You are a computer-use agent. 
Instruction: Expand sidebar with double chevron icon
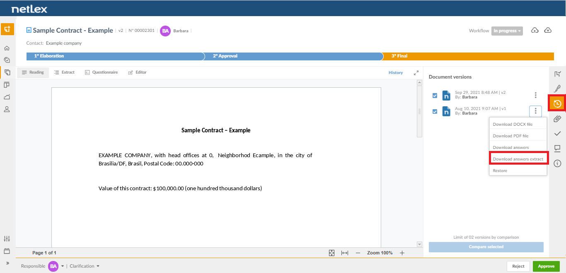point(7,263)
